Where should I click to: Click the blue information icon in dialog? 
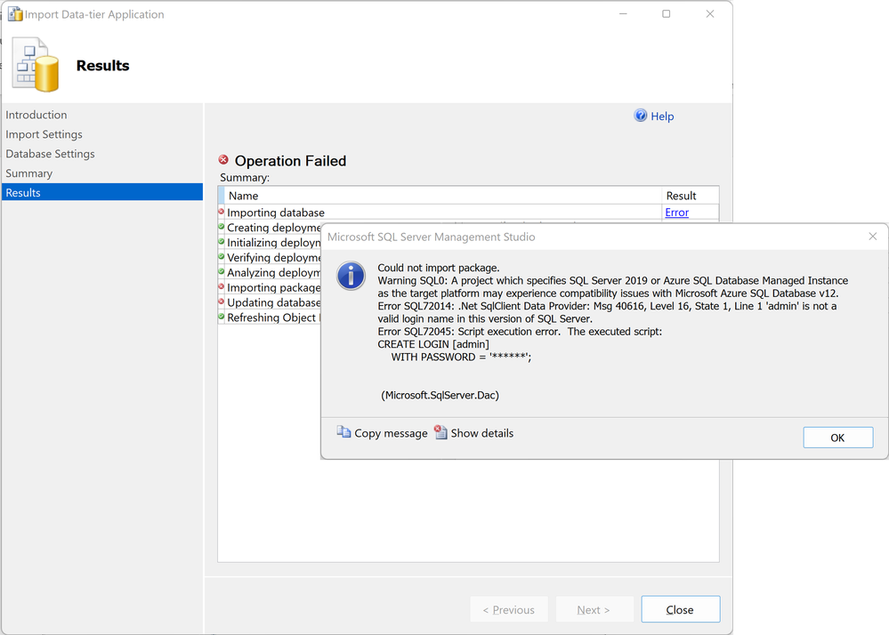coord(351,276)
